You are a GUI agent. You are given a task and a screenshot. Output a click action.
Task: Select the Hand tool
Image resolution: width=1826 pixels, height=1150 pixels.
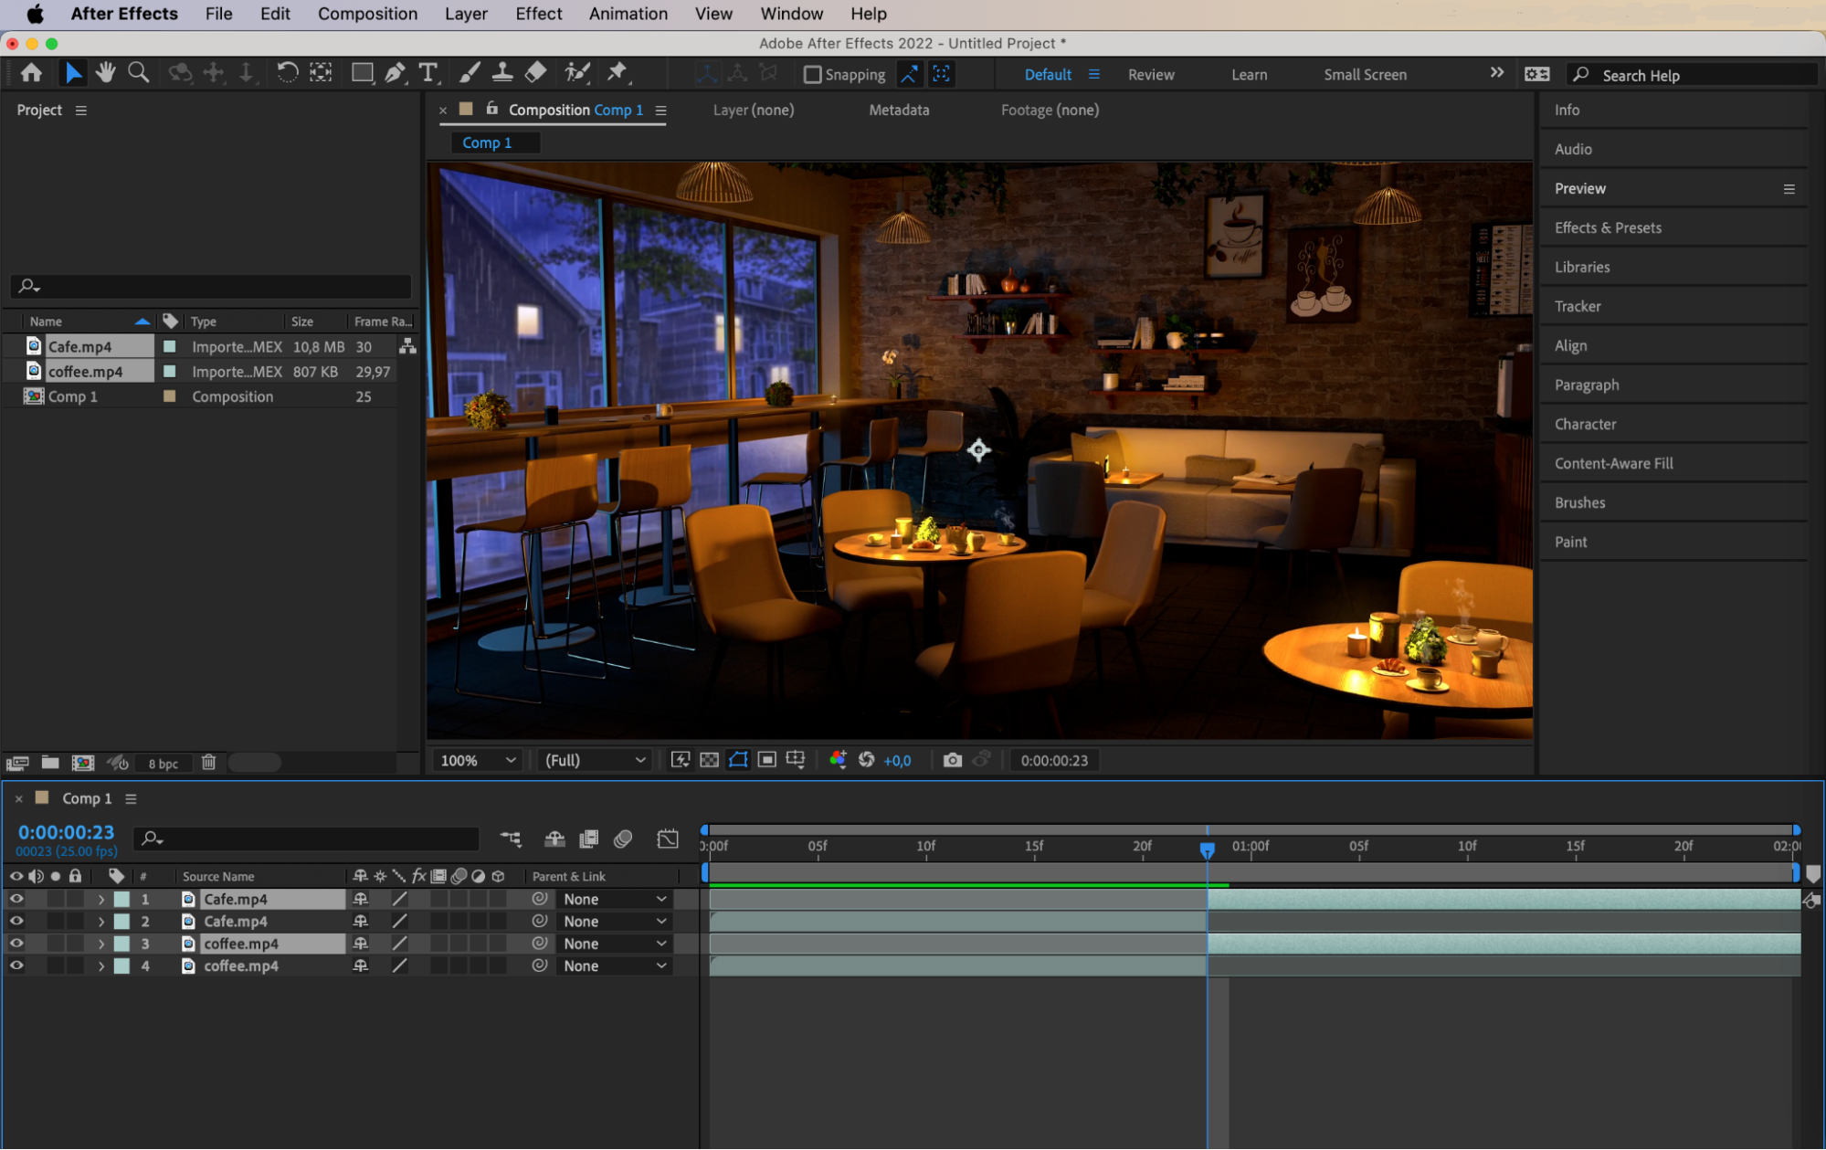[106, 73]
